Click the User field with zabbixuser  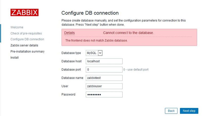[x=104, y=86]
